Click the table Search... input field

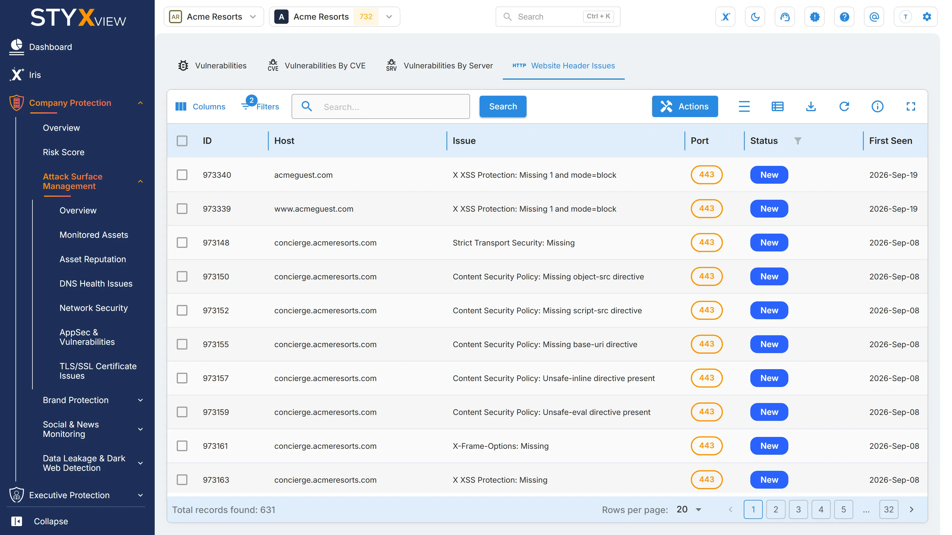coord(381,106)
